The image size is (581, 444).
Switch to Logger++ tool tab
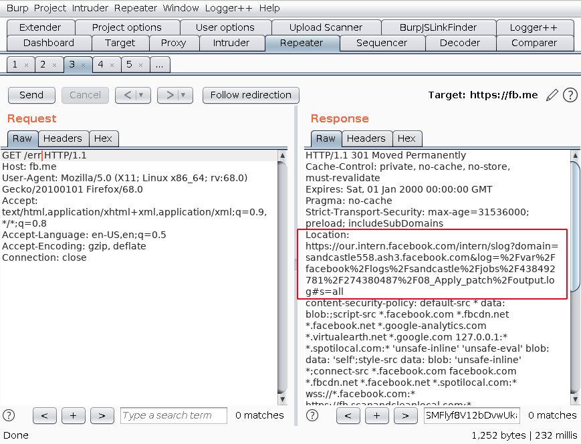point(534,28)
